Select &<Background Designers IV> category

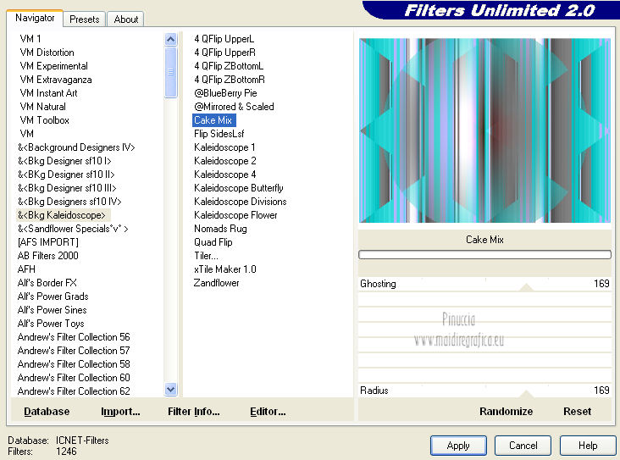[76, 147]
